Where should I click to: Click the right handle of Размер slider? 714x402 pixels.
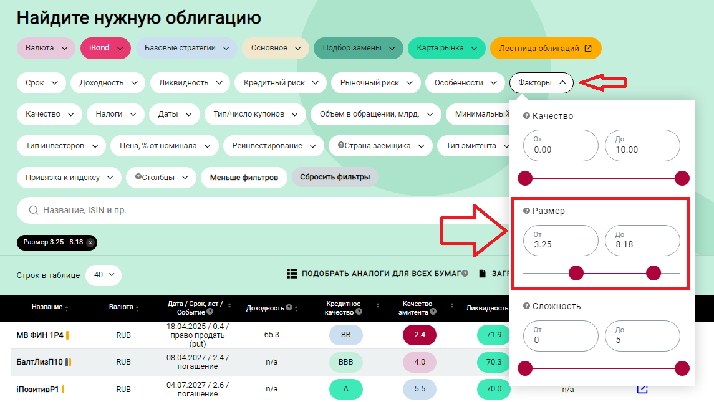point(654,273)
